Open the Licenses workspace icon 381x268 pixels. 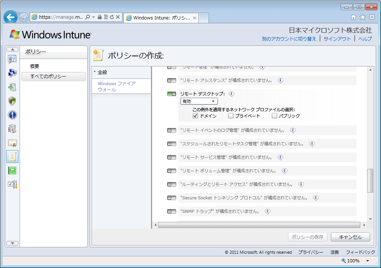pos(12,143)
